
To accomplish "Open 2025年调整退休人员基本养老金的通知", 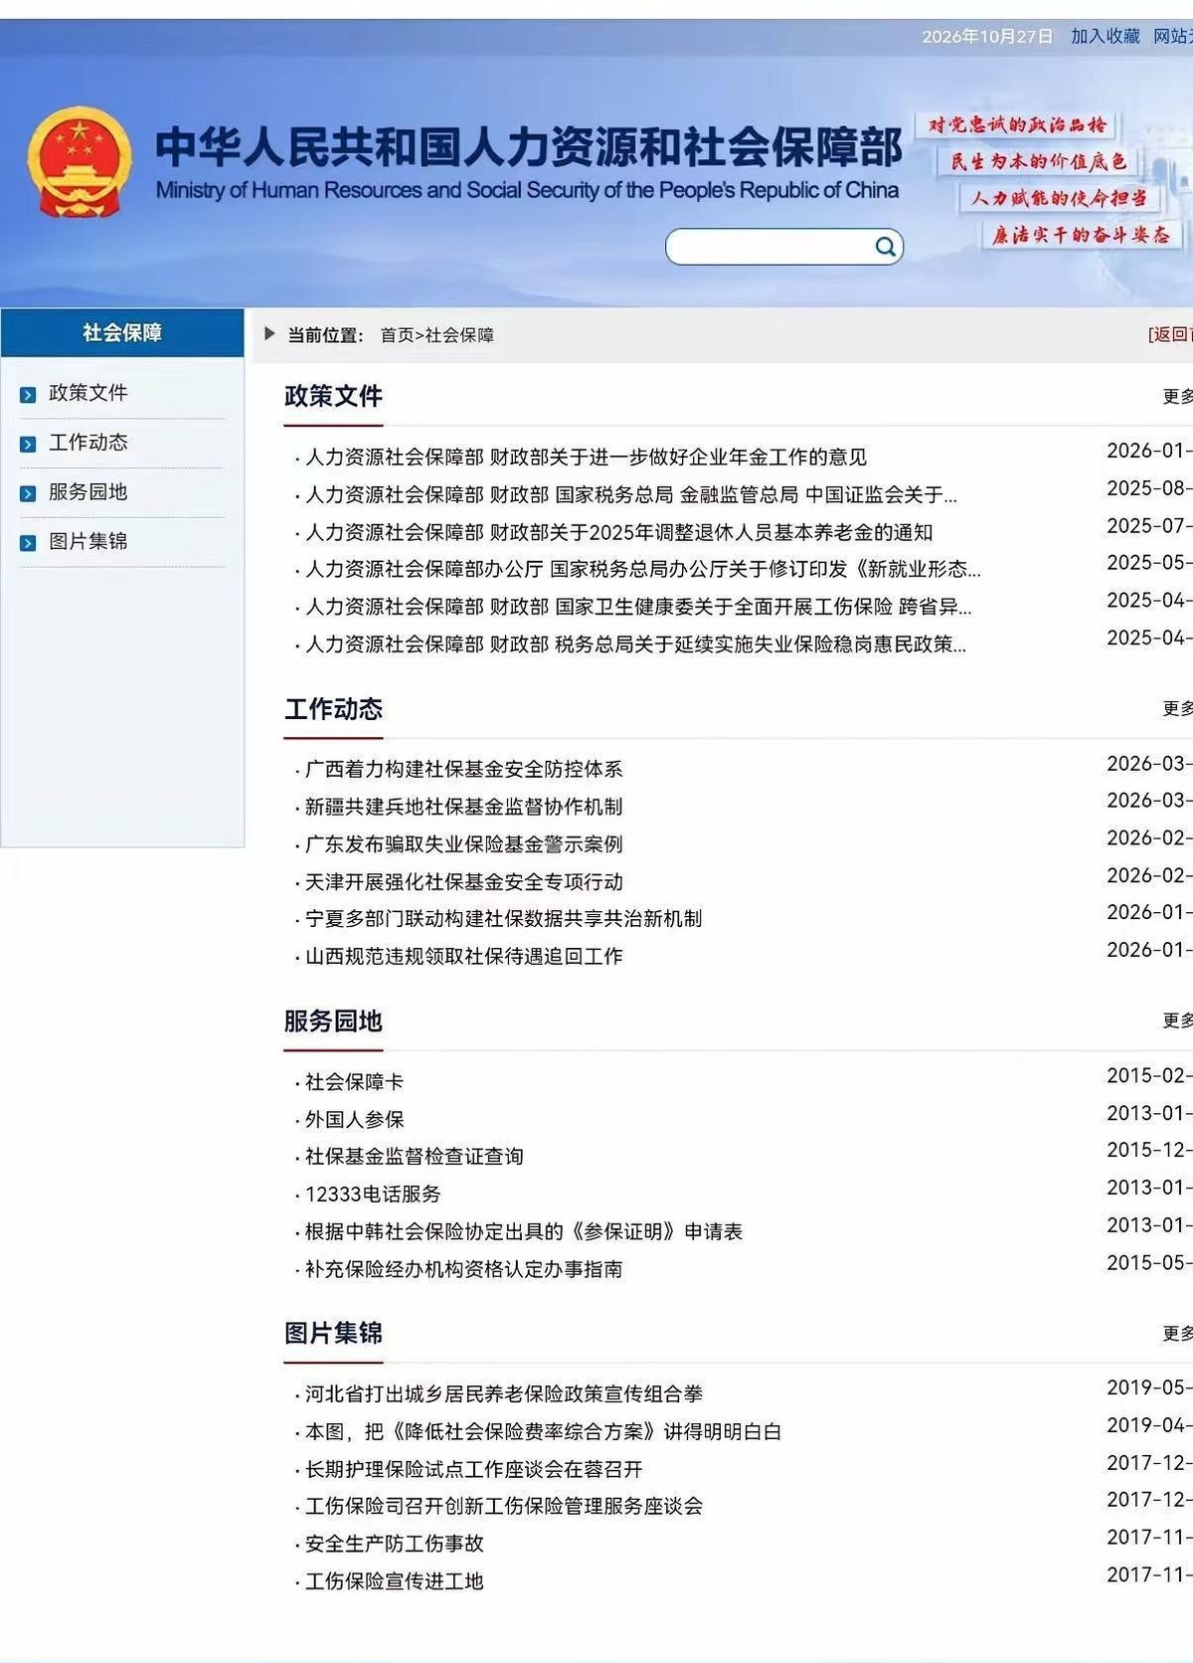I will pos(618,533).
